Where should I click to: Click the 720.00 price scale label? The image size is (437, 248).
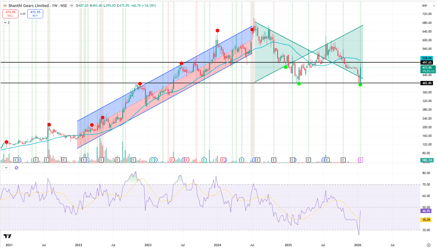[427, 14]
